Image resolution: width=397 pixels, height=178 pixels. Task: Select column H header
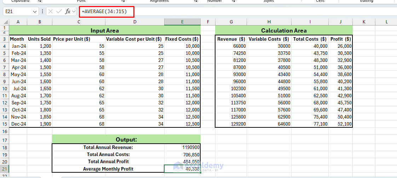point(269,22)
